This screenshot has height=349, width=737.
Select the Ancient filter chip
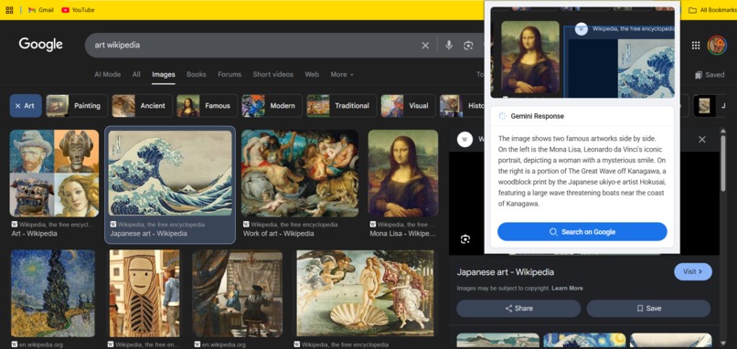click(142, 106)
